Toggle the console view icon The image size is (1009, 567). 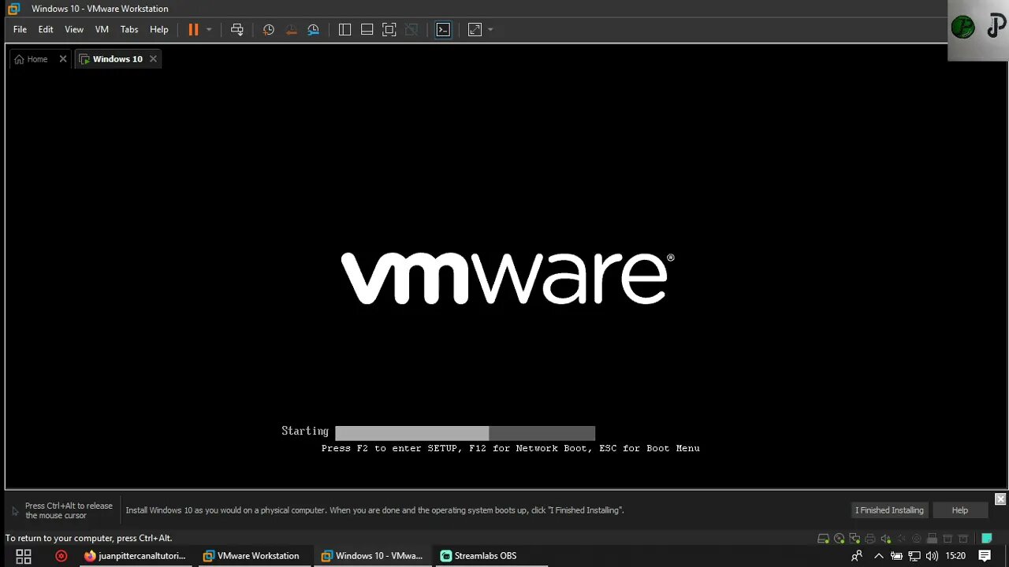coord(443,29)
